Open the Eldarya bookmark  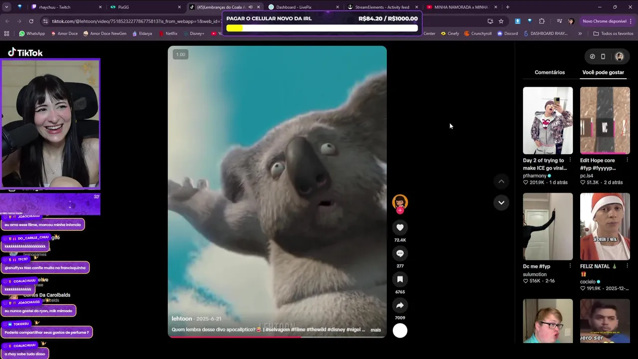click(x=142, y=33)
